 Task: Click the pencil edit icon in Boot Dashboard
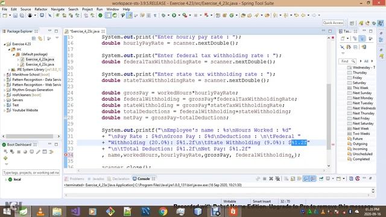click(x=38, y=152)
